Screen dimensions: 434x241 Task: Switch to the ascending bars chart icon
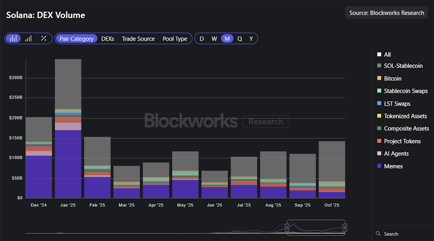(28, 39)
